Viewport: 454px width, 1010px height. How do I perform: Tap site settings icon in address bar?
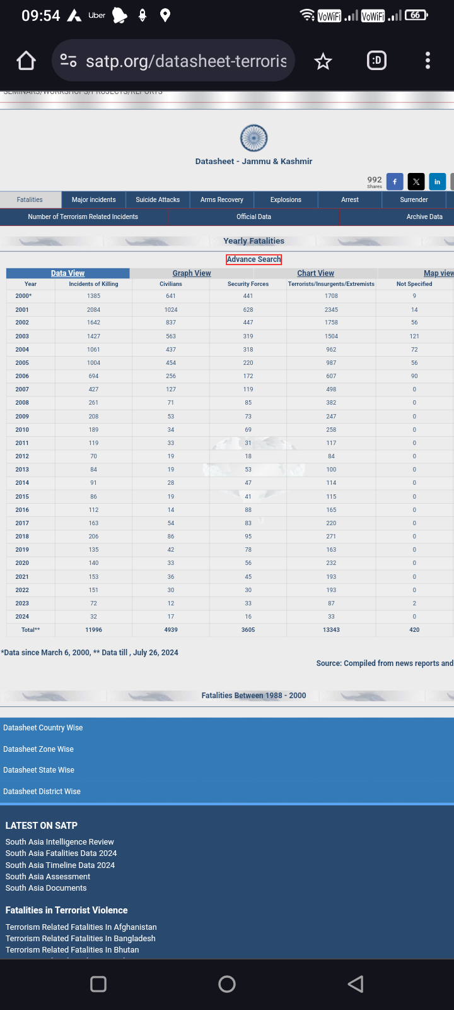tap(68, 61)
